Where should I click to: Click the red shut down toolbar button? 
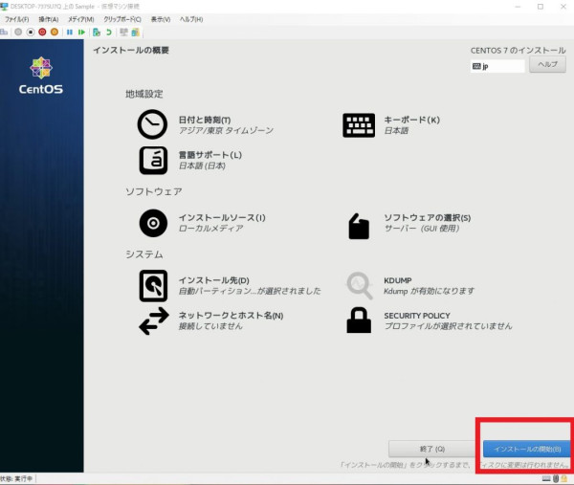click(43, 32)
